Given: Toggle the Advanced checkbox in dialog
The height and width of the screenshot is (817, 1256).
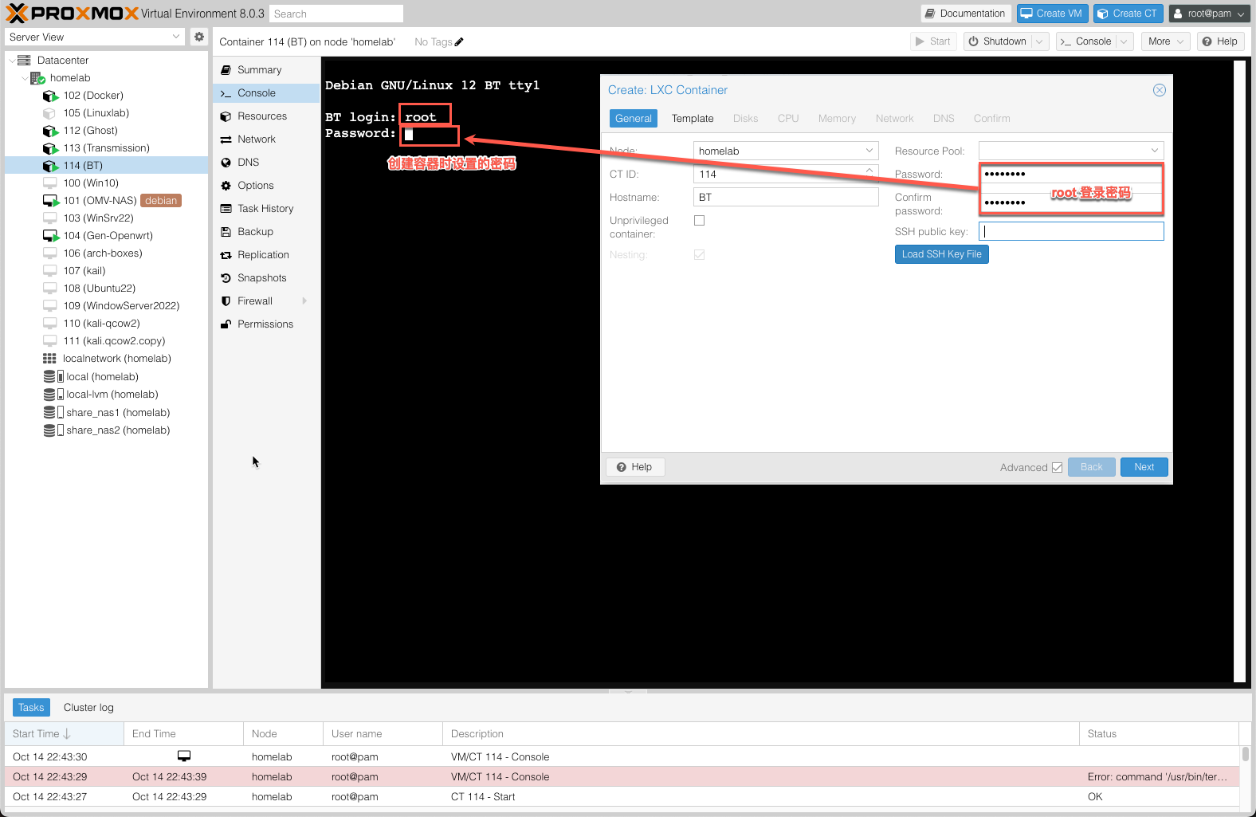Looking at the screenshot, I should coord(1057,468).
